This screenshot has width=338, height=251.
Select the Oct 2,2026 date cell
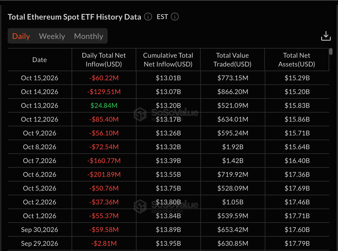(40, 202)
